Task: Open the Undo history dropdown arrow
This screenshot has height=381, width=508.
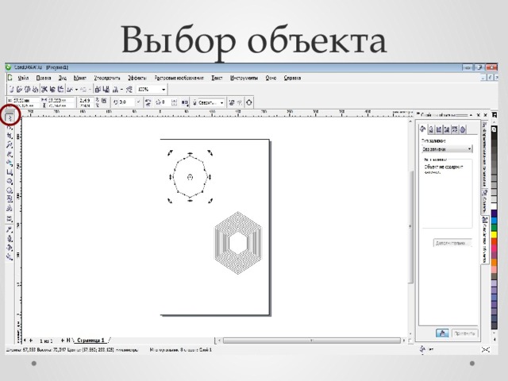Action: tap(76, 90)
